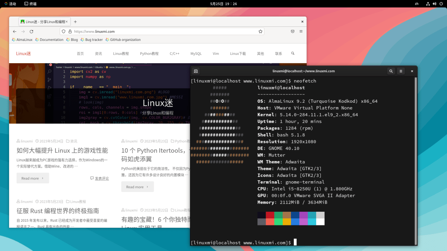Click the power icon in the top bar
This screenshot has width=447, height=251.
point(440,4)
